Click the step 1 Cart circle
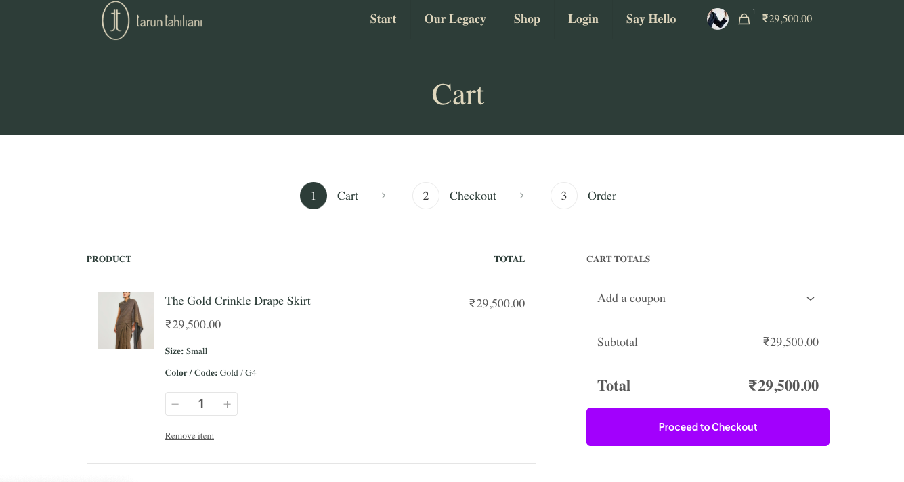Image resolution: width=904 pixels, height=482 pixels. (x=314, y=196)
